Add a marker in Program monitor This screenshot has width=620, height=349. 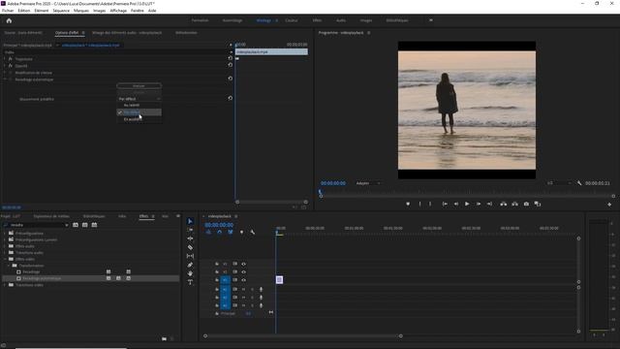point(408,204)
